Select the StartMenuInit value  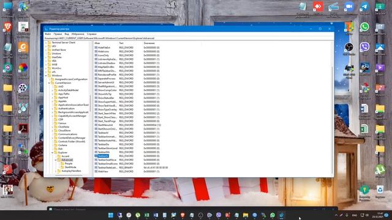point(105,125)
